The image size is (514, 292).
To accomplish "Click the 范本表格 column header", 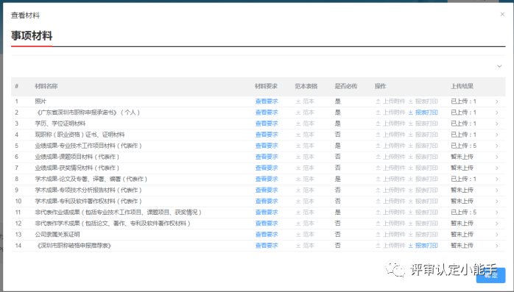I will (x=306, y=86).
